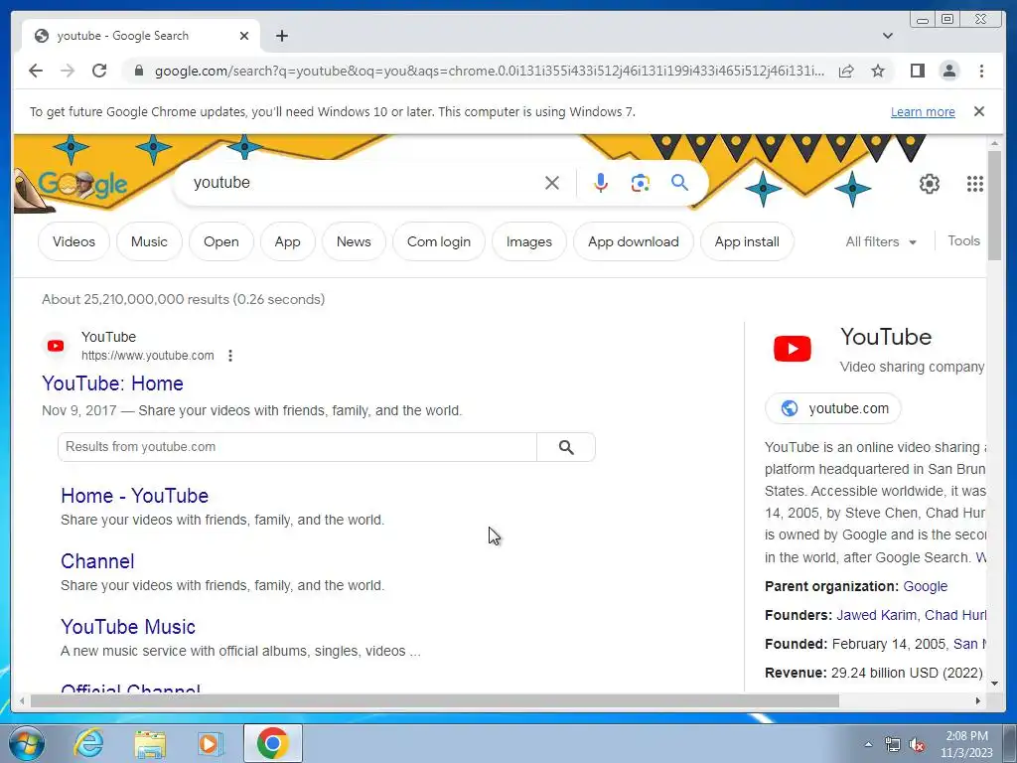
Task: Launch Internet Explorer from taskbar
Action: coord(88,743)
